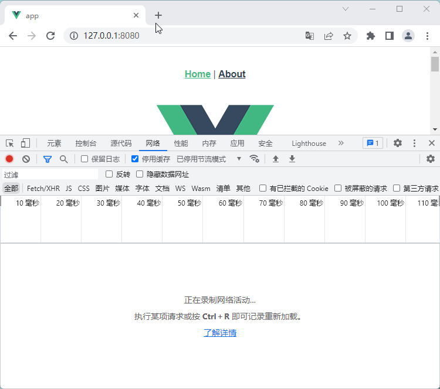Switch to the 元素 tab
The image size is (440, 389).
(x=54, y=144)
